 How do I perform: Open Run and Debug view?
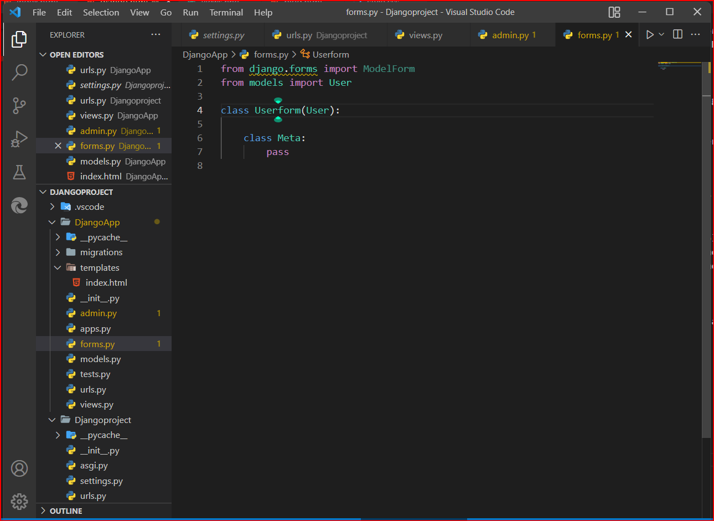pyautogui.click(x=19, y=139)
